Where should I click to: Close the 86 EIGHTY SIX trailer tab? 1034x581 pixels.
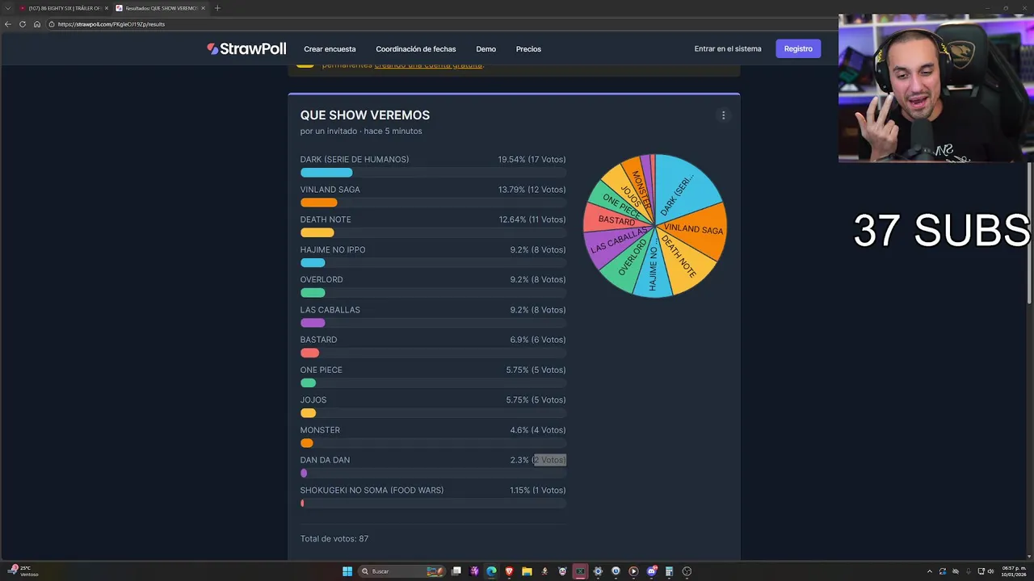click(x=106, y=8)
